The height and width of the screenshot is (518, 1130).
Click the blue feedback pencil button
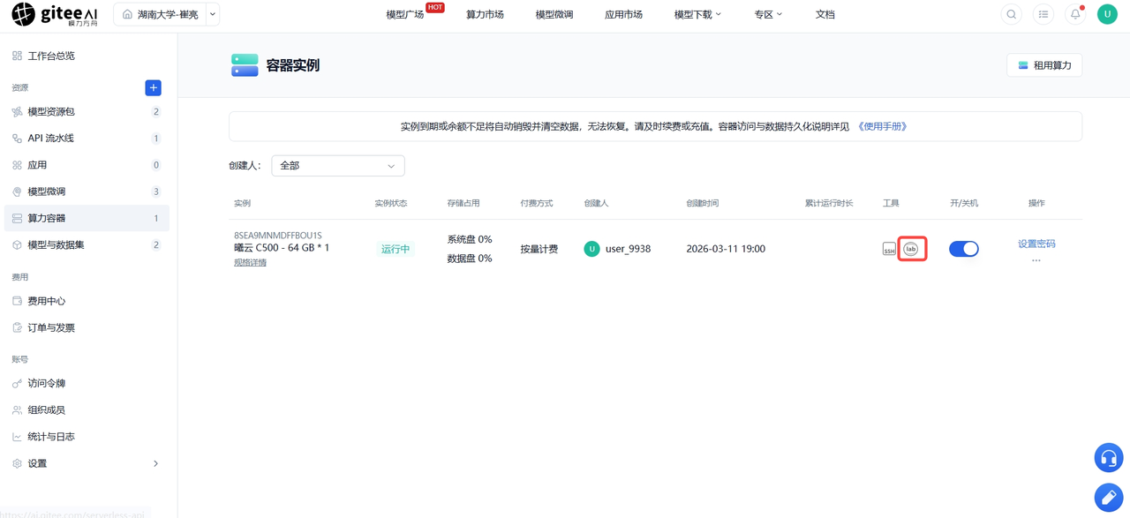(1109, 498)
